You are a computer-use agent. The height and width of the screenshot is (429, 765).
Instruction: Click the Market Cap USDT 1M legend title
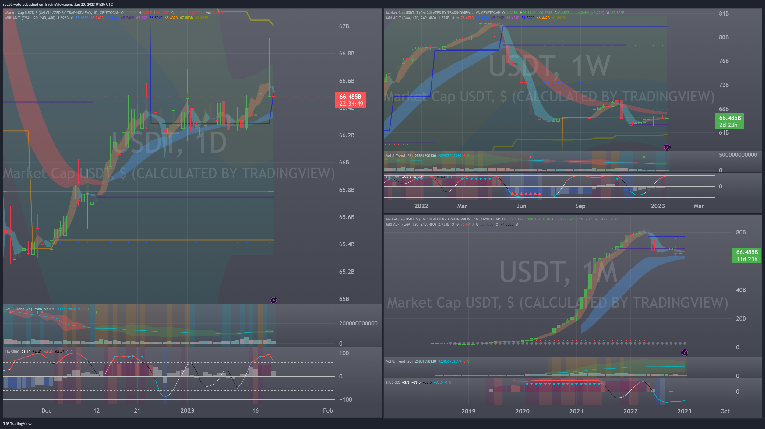point(443,219)
